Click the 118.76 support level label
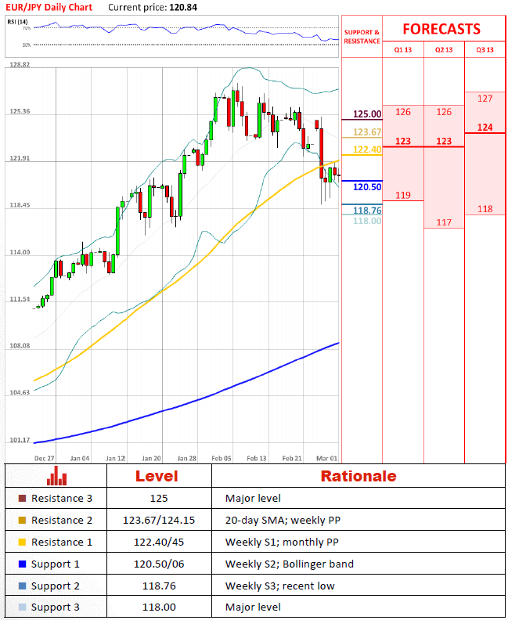The image size is (508, 620). pos(367,211)
